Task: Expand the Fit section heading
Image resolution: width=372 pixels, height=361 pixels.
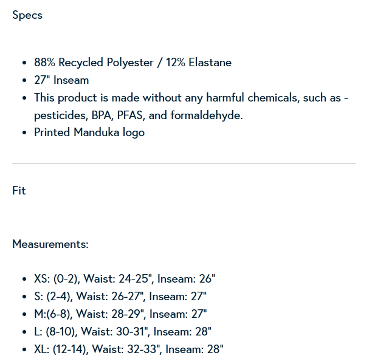Action: [19, 191]
